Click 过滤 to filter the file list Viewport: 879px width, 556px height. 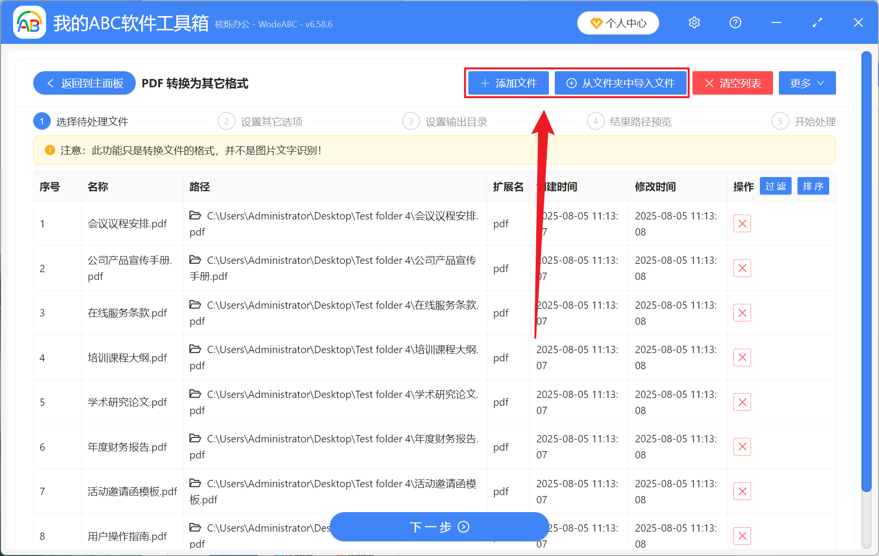tap(775, 186)
